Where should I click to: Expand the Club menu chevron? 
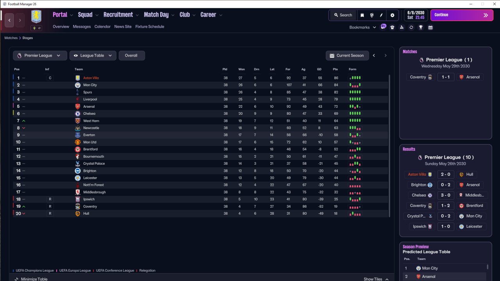pos(194,15)
